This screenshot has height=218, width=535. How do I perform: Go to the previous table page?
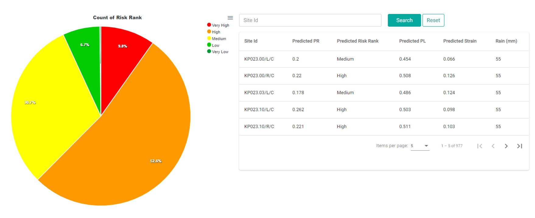(493, 146)
